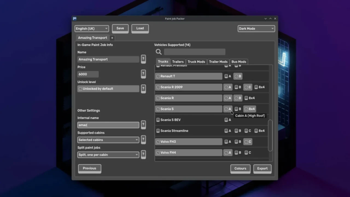This screenshot has width=350, height=197.
Task: Open the Bus Mods tab
Action: coord(239,62)
